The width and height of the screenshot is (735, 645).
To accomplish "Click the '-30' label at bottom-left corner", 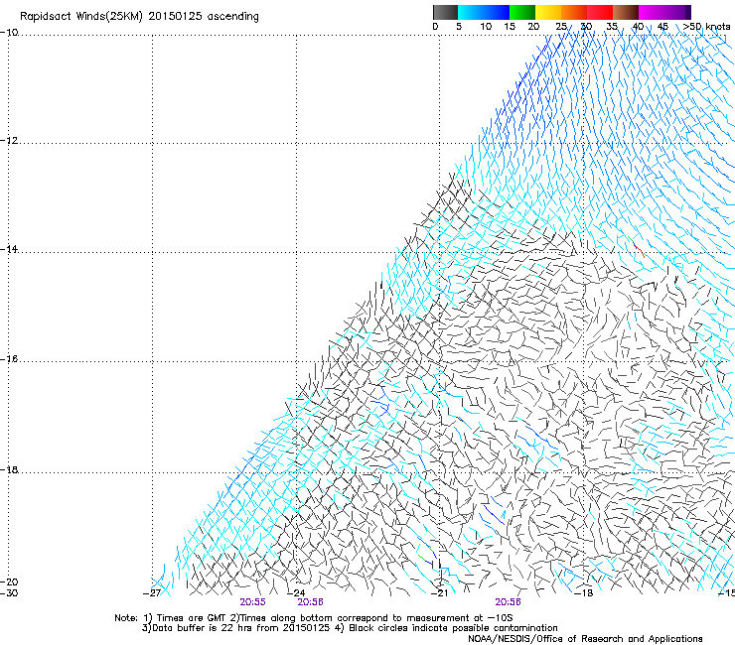I will [x=9, y=593].
